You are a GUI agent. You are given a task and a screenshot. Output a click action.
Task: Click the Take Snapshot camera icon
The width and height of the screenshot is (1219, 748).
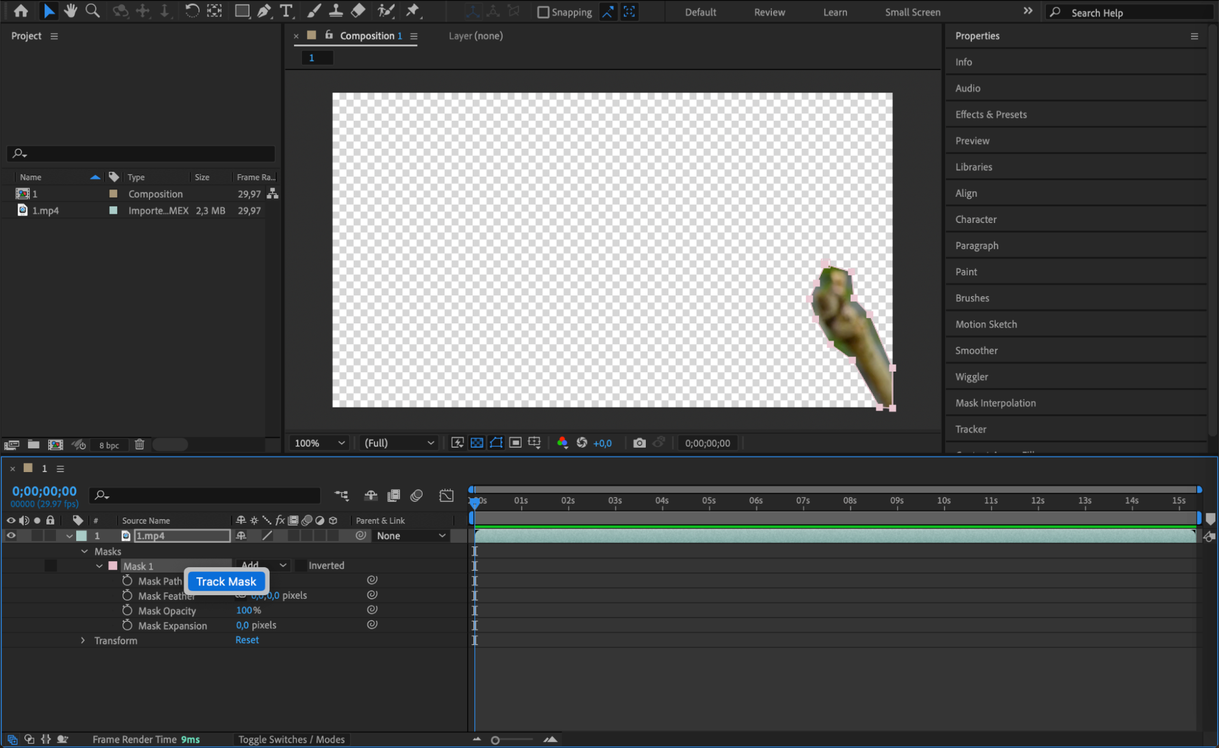coord(639,443)
